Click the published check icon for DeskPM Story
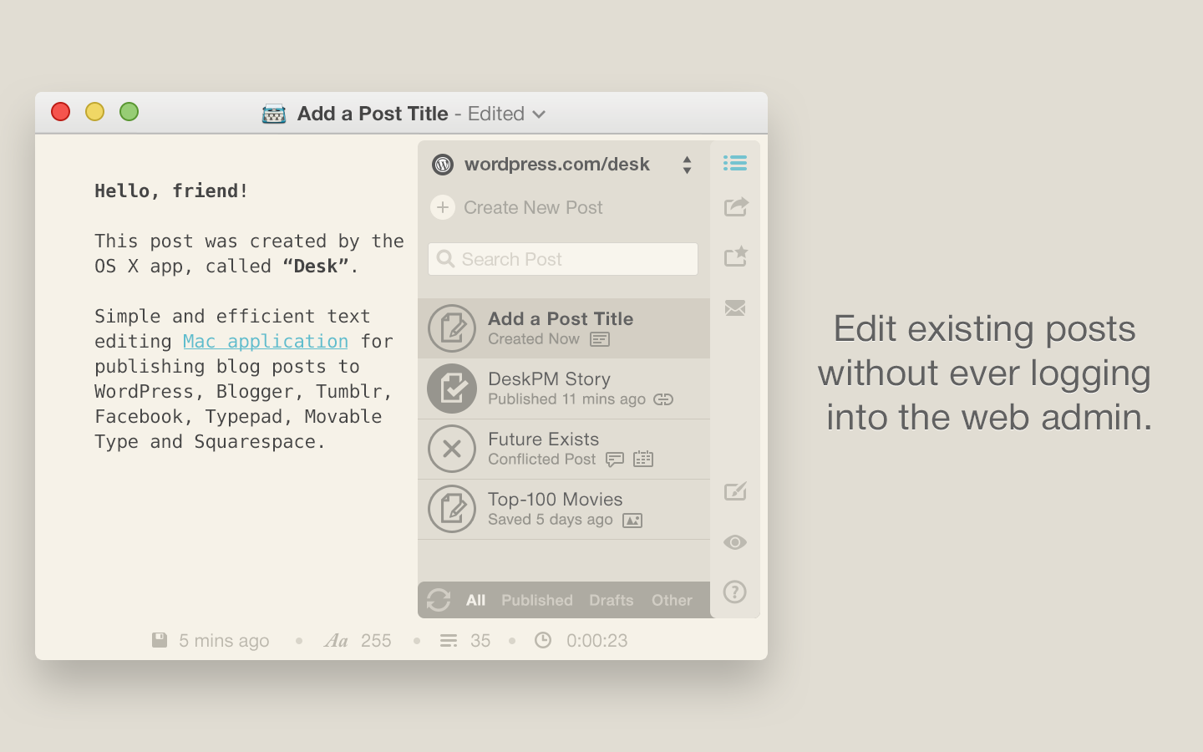The image size is (1203, 752). click(452, 389)
